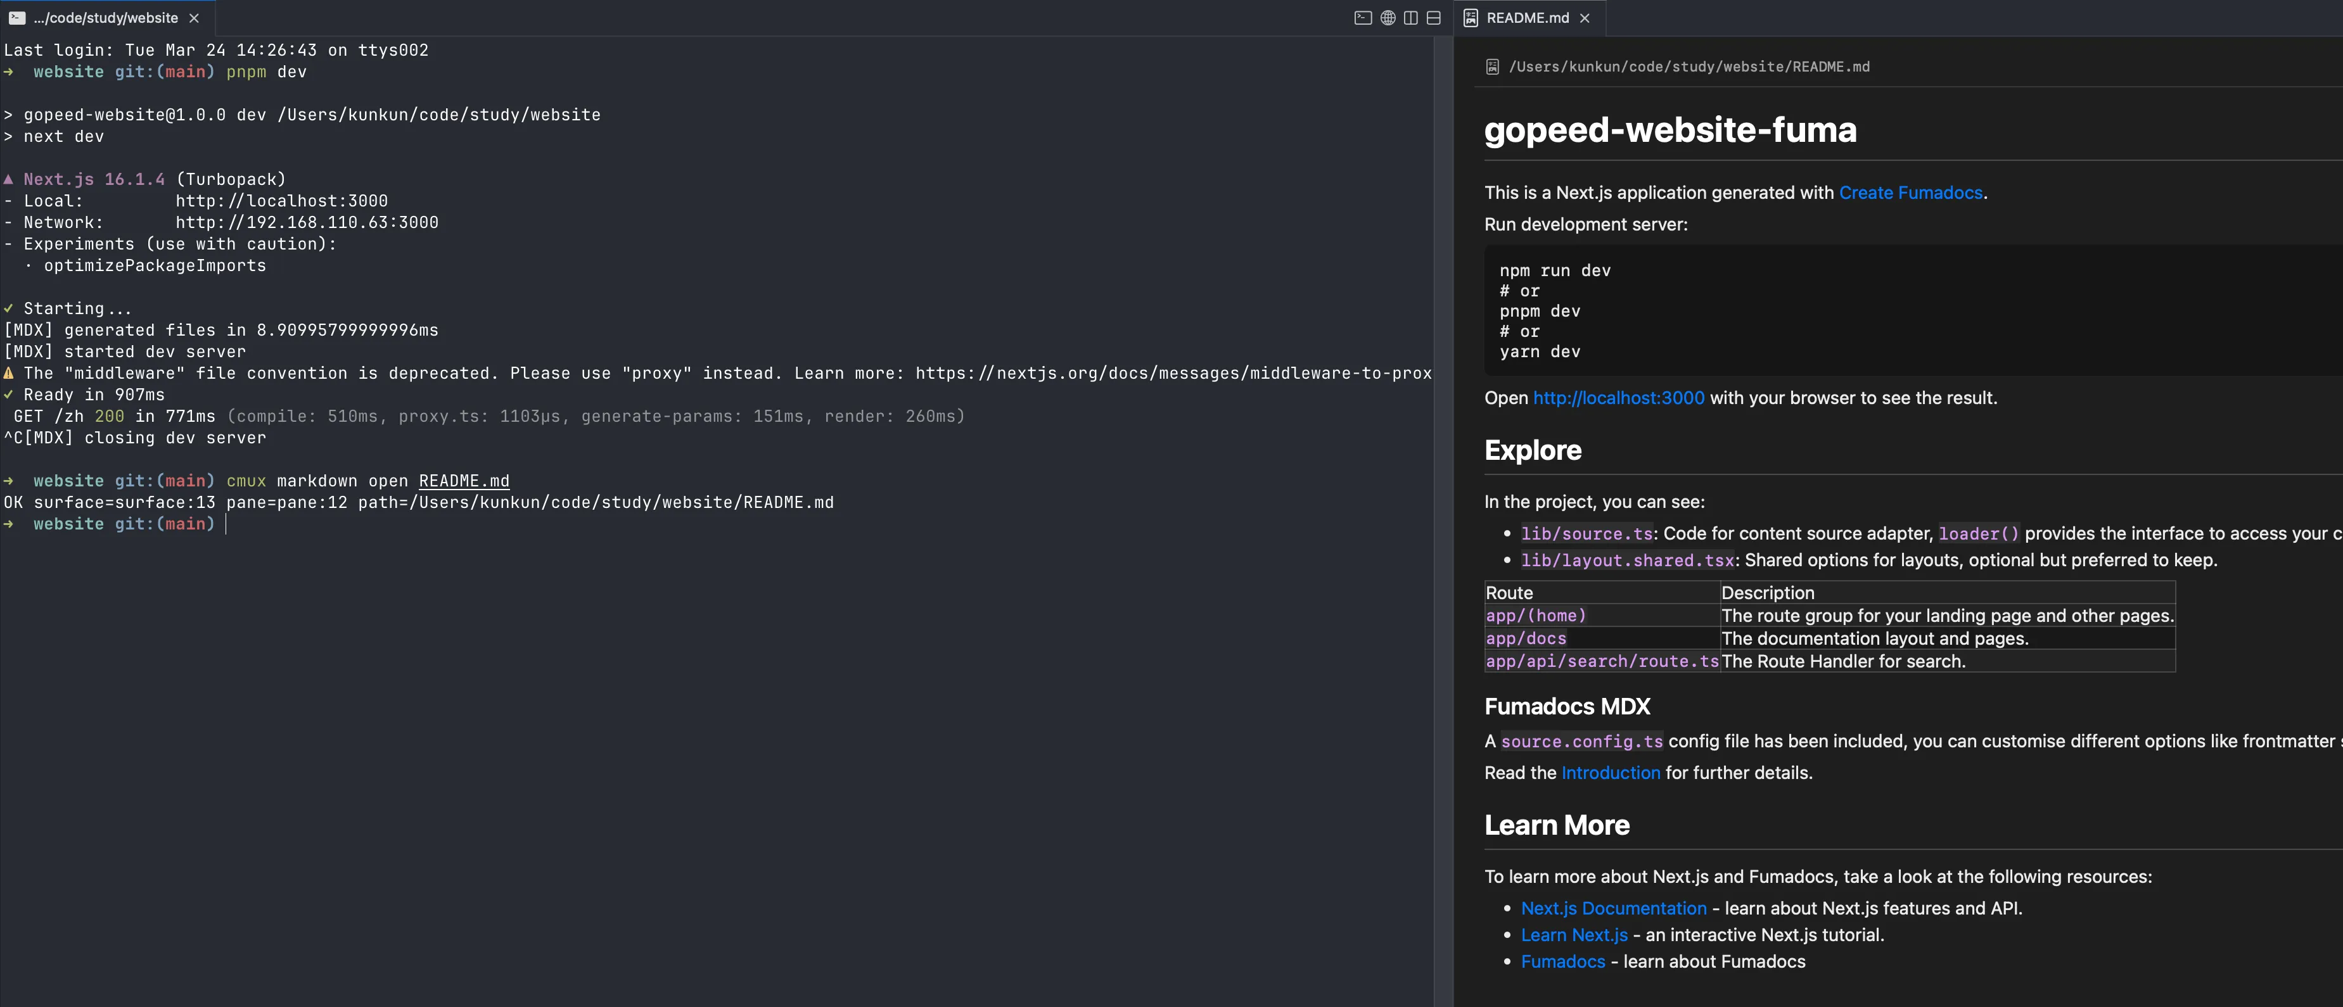Split pane horizontally with the stacked icon
This screenshot has height=1007, width=2343.
coord(1433,18)
